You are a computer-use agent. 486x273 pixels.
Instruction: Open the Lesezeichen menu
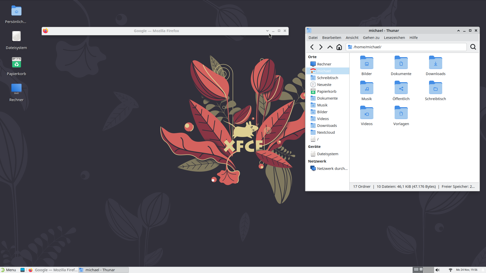tap(394, 38)
